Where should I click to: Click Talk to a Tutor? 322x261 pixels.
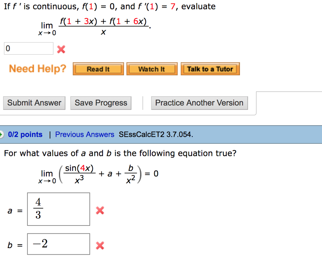tap(210, 69)
